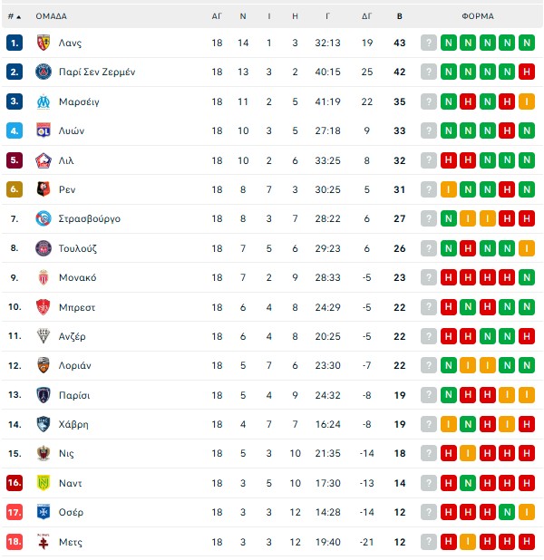Sort standings by the B points header
The width and height of the screenshot is (544, 560).
coord(400,16)
